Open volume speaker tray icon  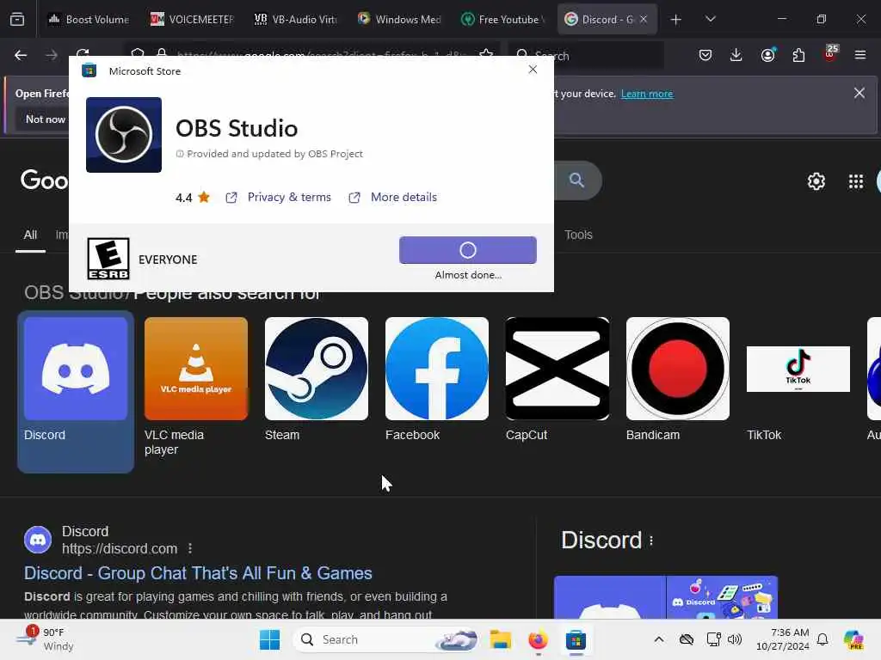(x=735, y=639)
